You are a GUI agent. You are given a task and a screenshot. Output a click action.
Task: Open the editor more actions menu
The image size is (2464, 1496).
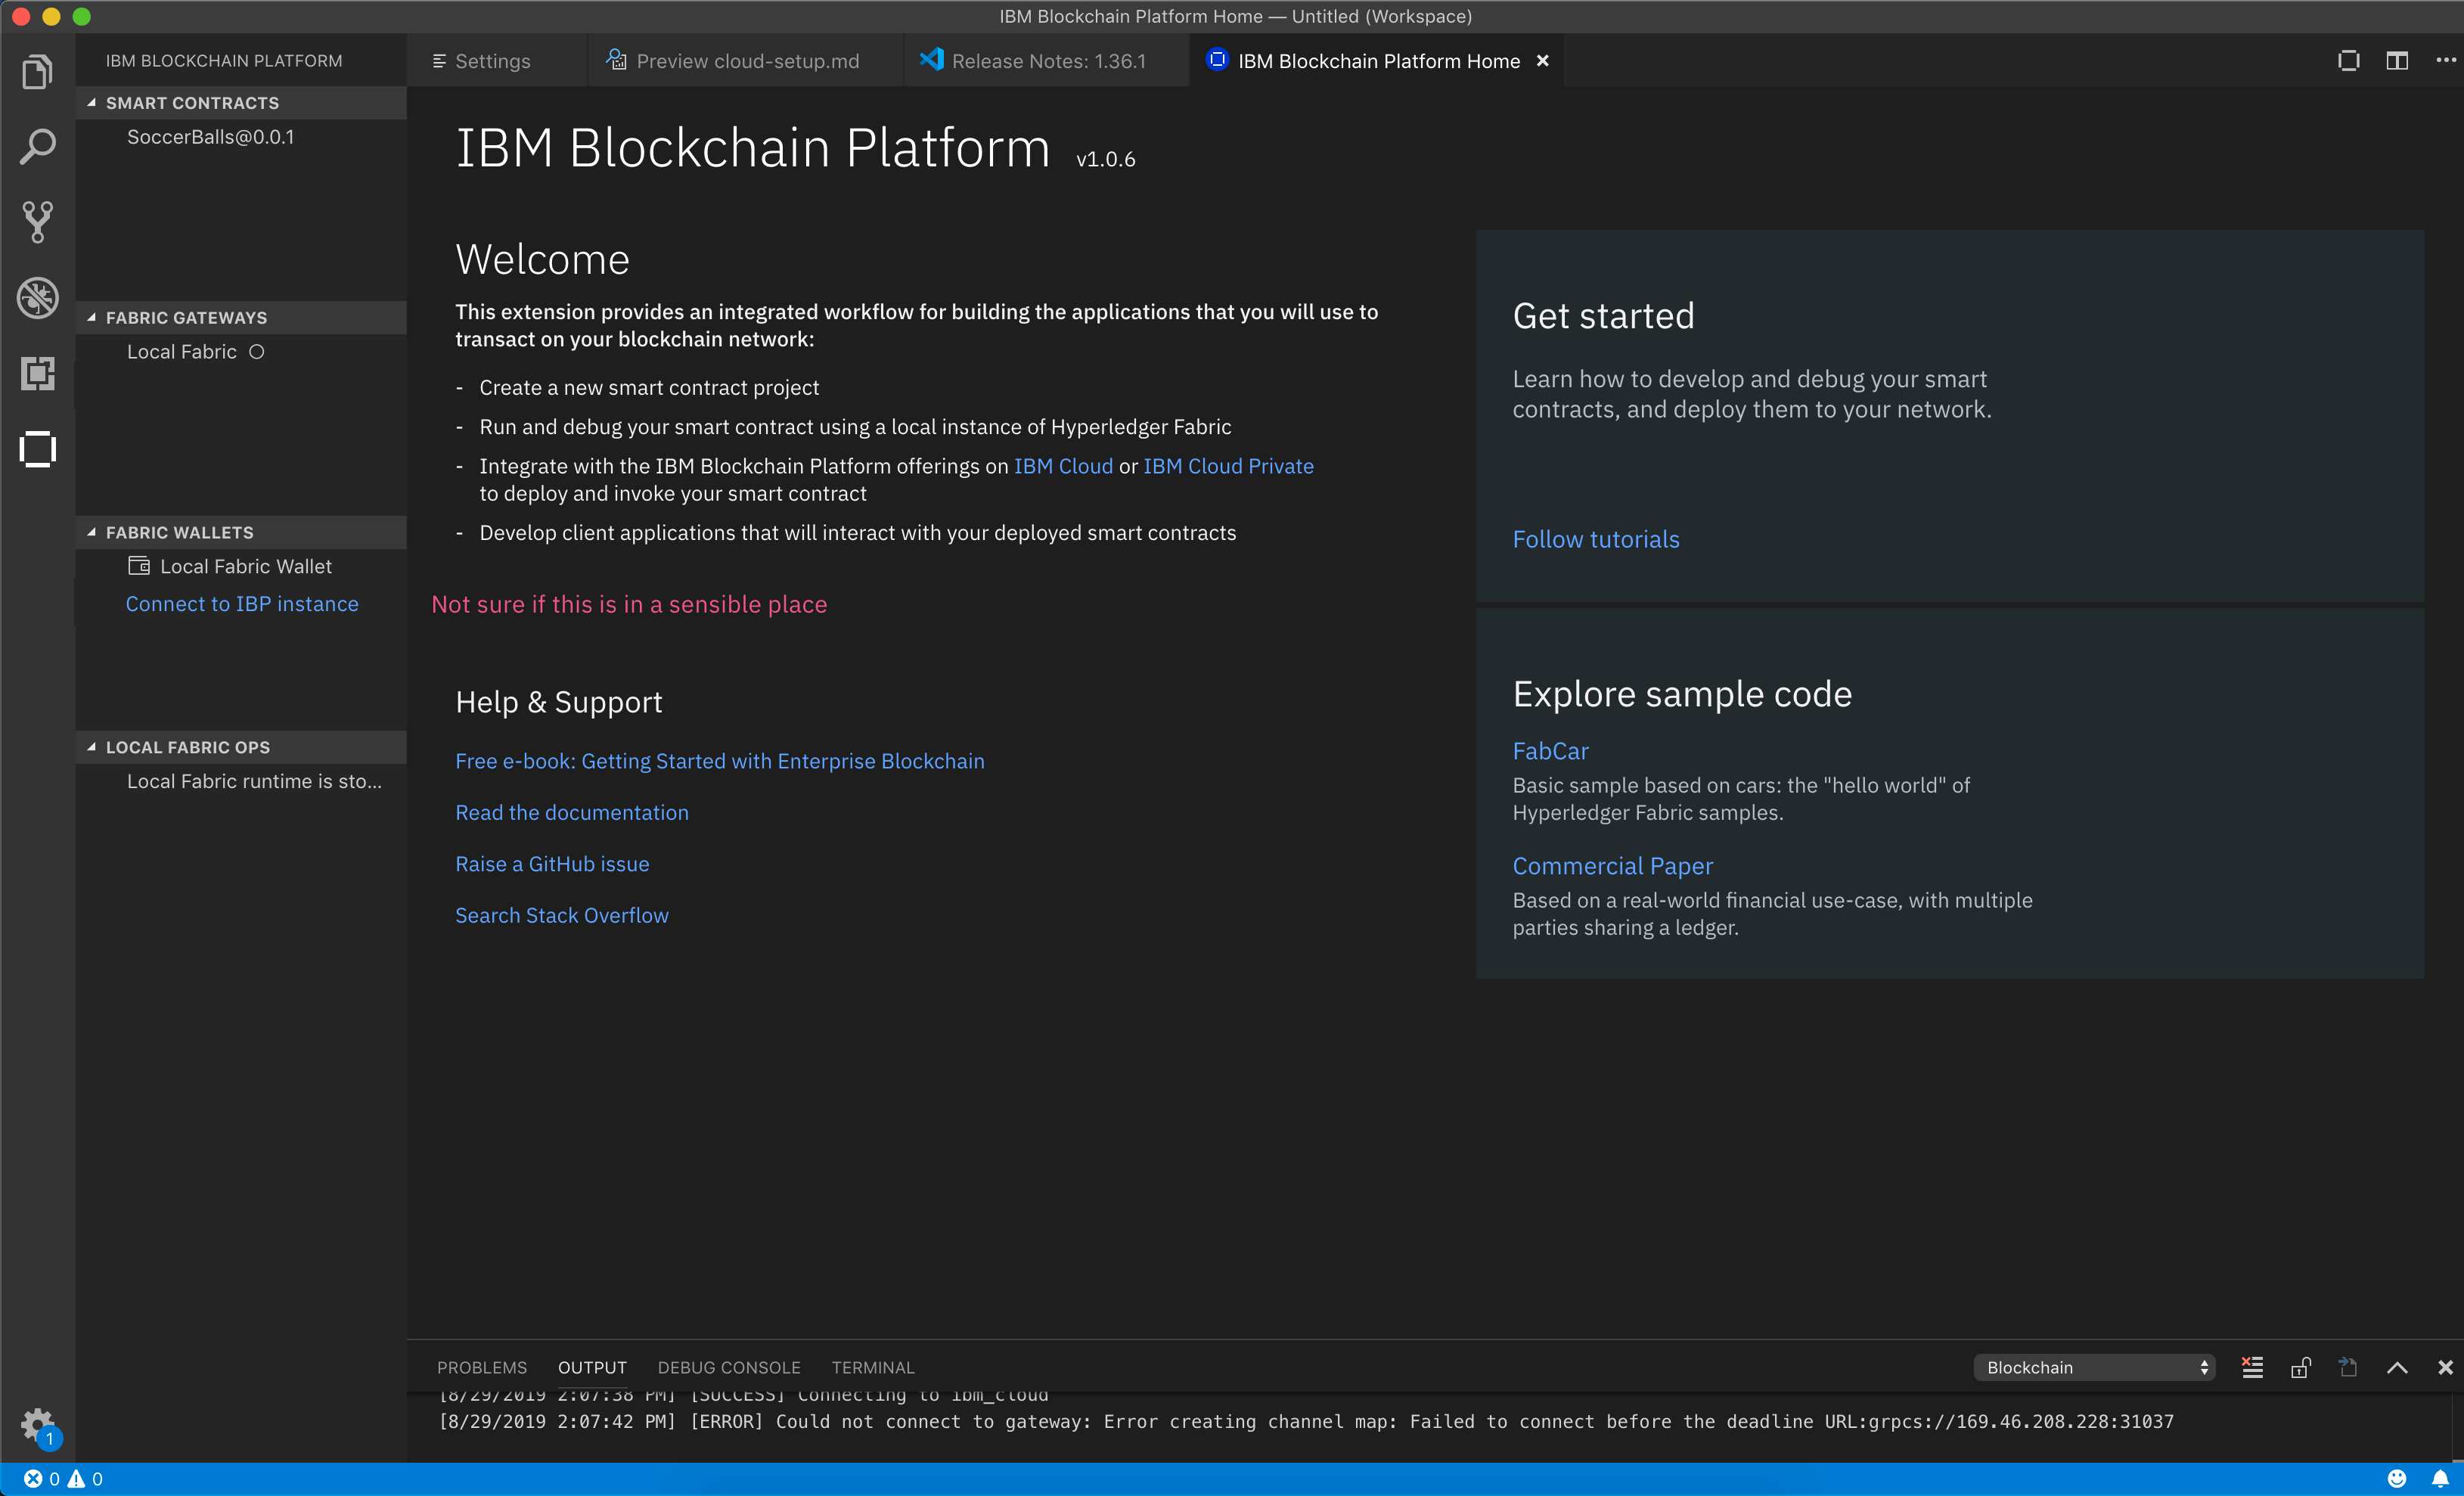point(2447,60)
